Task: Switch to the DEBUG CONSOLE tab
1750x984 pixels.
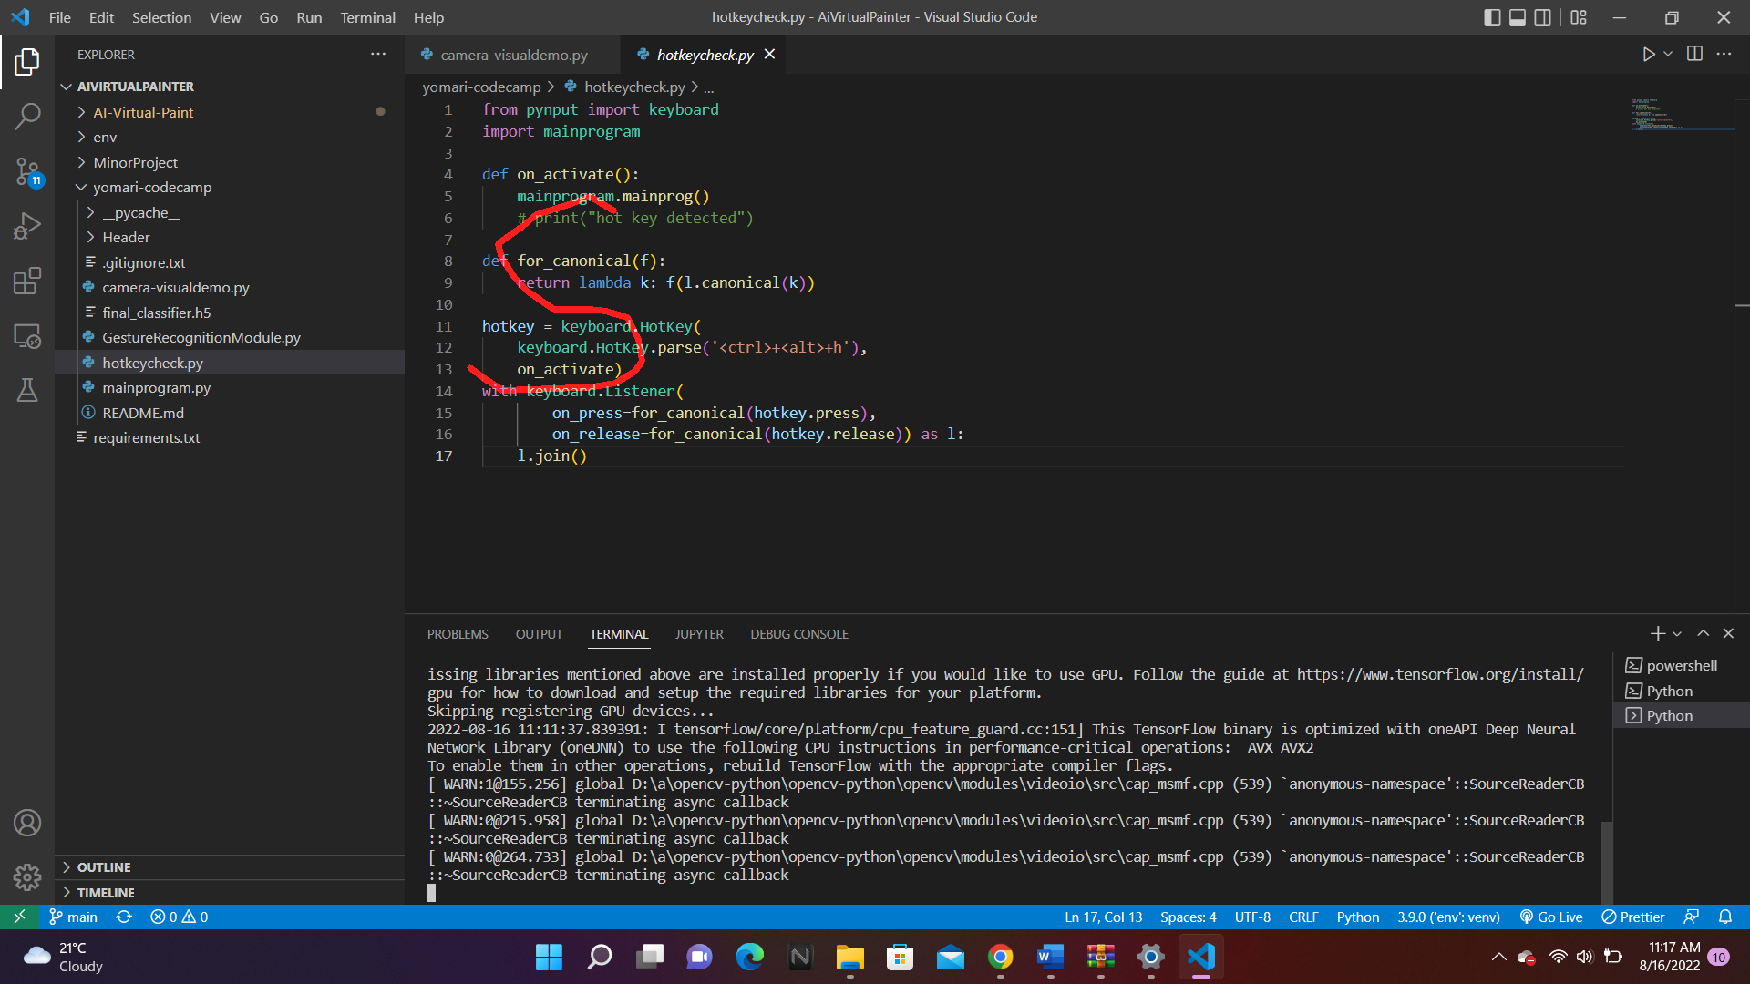Action: tap(799, 634)
